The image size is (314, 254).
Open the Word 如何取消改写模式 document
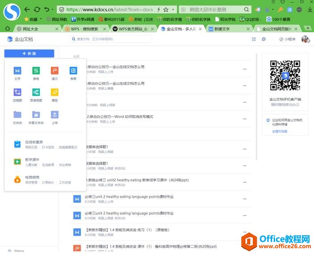(120, 117)
